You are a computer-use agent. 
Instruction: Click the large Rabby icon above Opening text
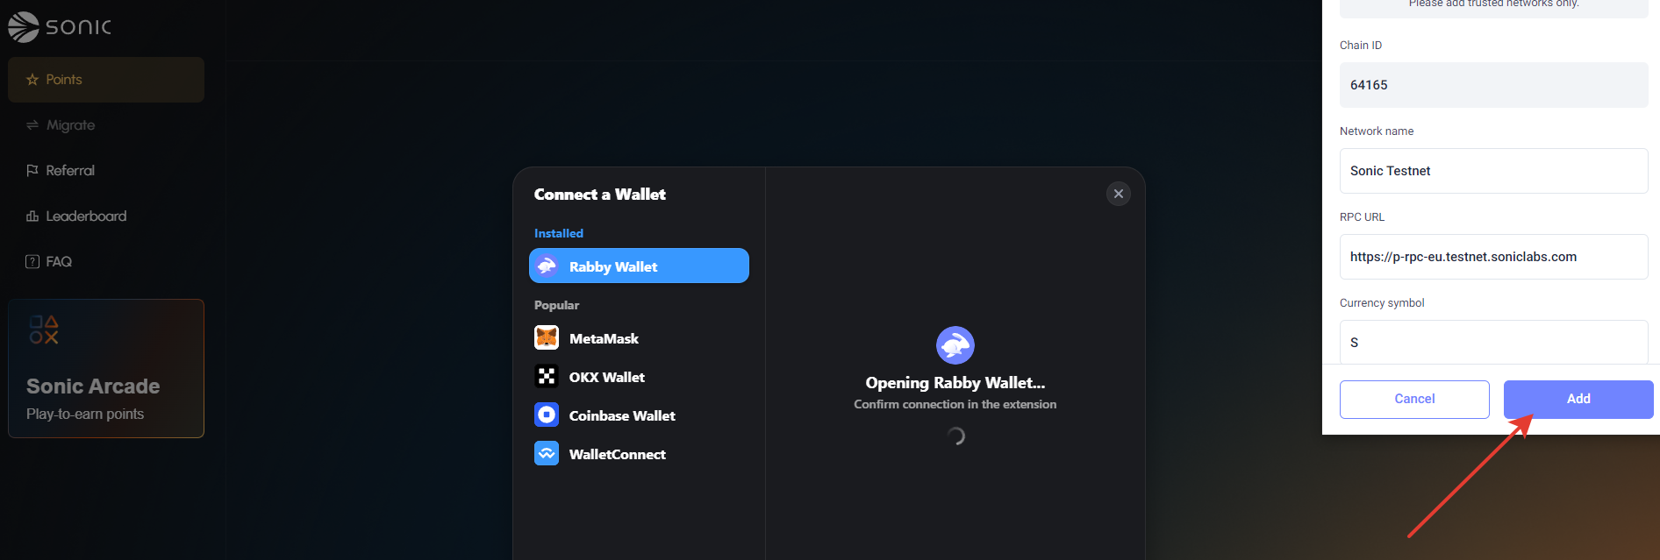pos(955,345)
